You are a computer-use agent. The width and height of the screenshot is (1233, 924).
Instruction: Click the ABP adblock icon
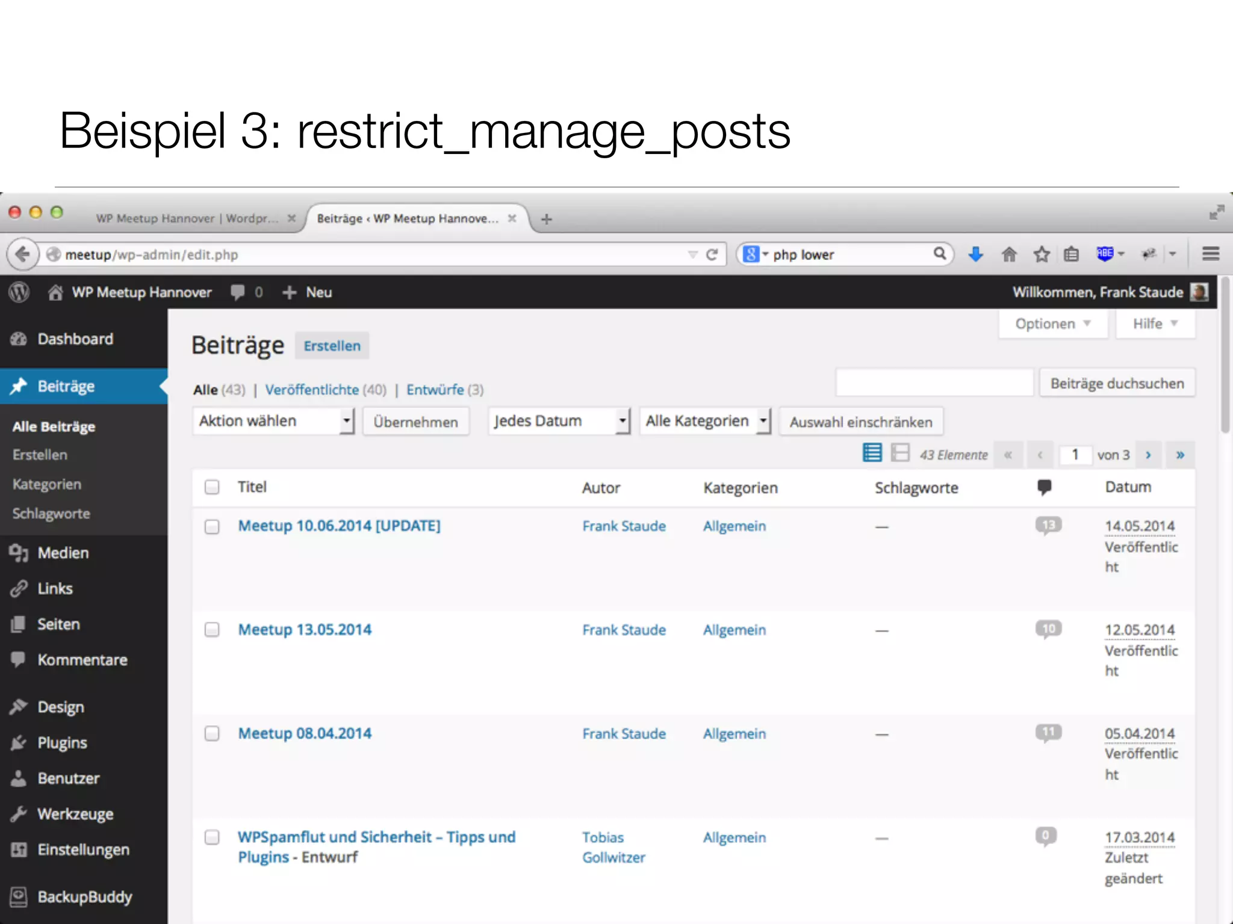(x=1105, y=254)
